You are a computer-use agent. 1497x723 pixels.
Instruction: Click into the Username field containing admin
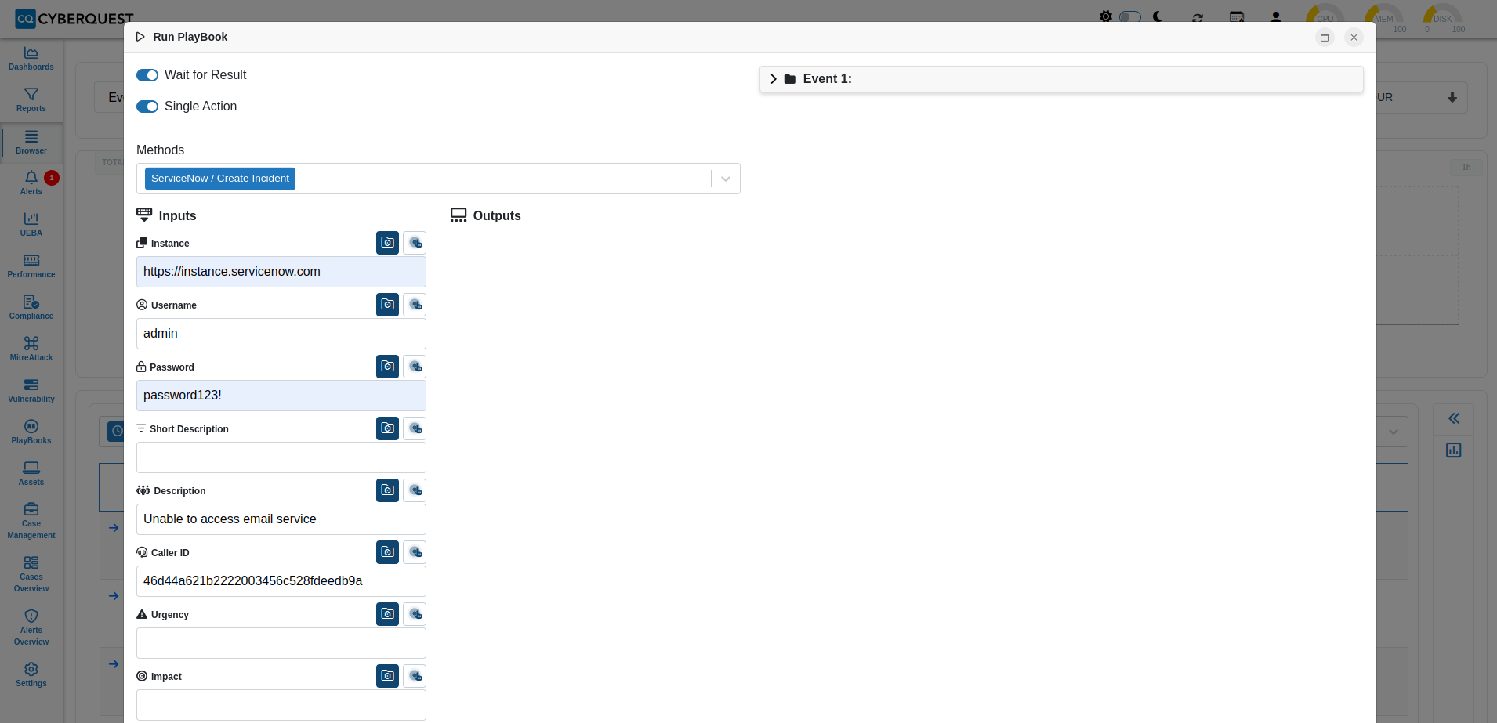pos(281,334)
